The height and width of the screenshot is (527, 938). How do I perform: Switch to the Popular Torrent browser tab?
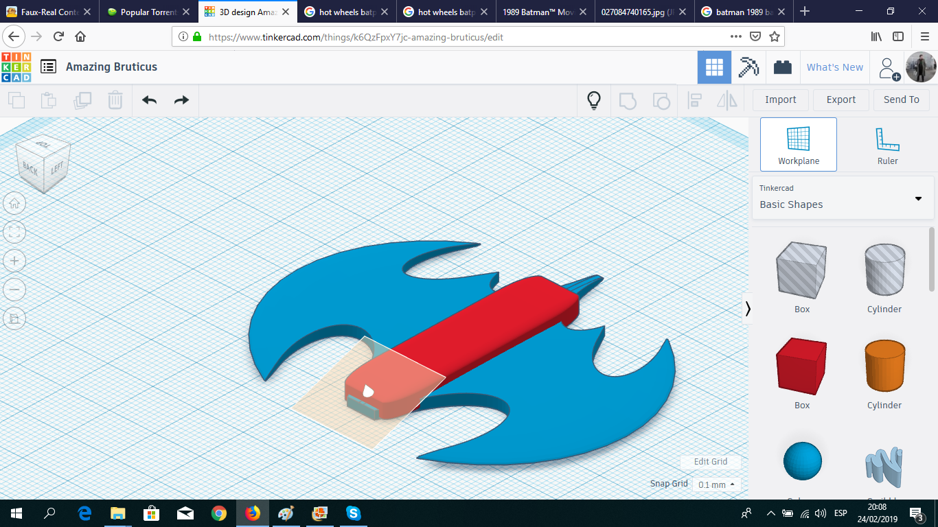click(149, 12)
